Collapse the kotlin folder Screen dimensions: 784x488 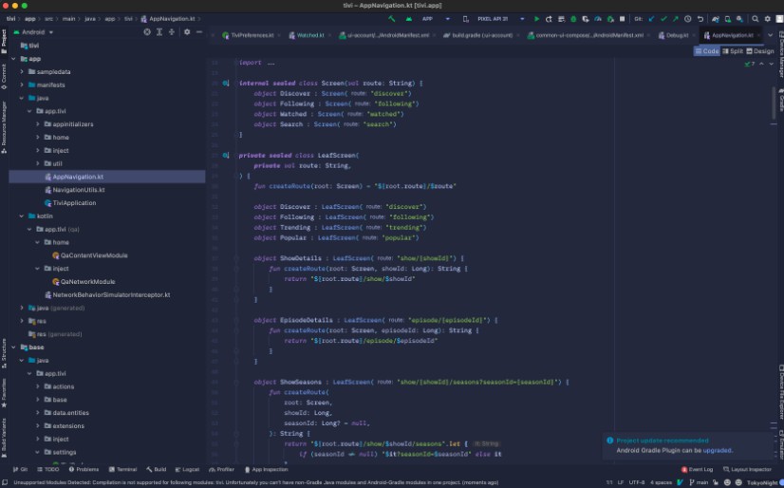[22, 216]
